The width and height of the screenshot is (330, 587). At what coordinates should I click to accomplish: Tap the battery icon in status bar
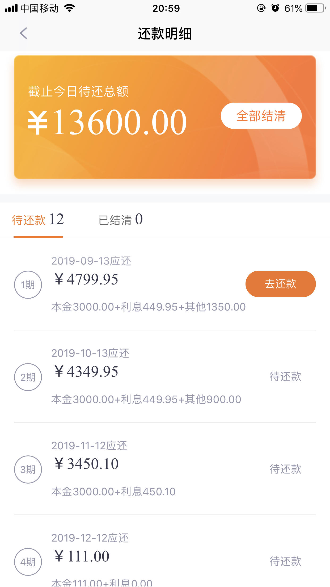point(316,8)
